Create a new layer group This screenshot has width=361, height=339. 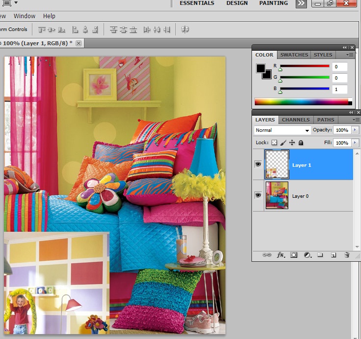click(x=320, y=255)
